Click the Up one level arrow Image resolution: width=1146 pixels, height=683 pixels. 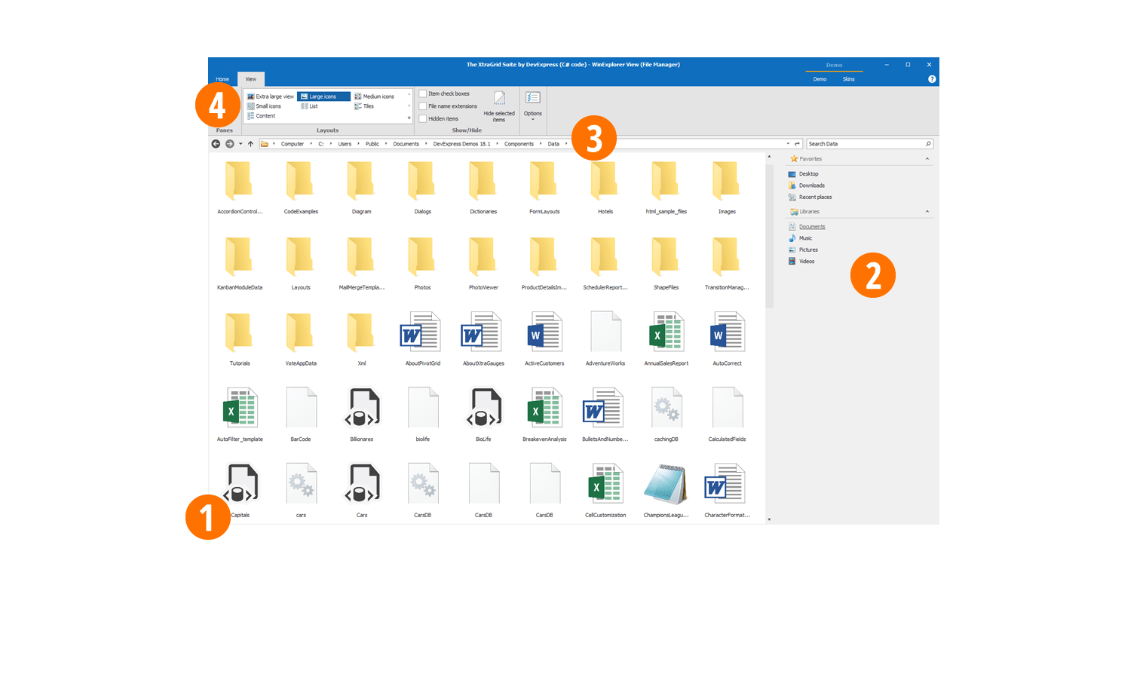250,144
